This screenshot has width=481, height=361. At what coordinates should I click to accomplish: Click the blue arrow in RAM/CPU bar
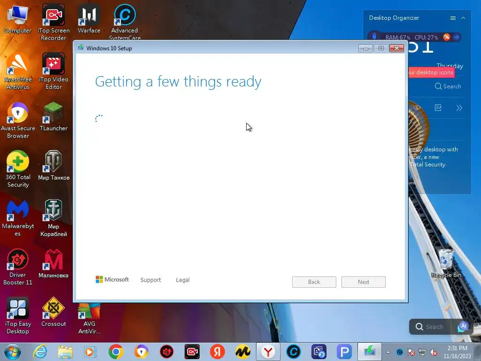[457, 37]
